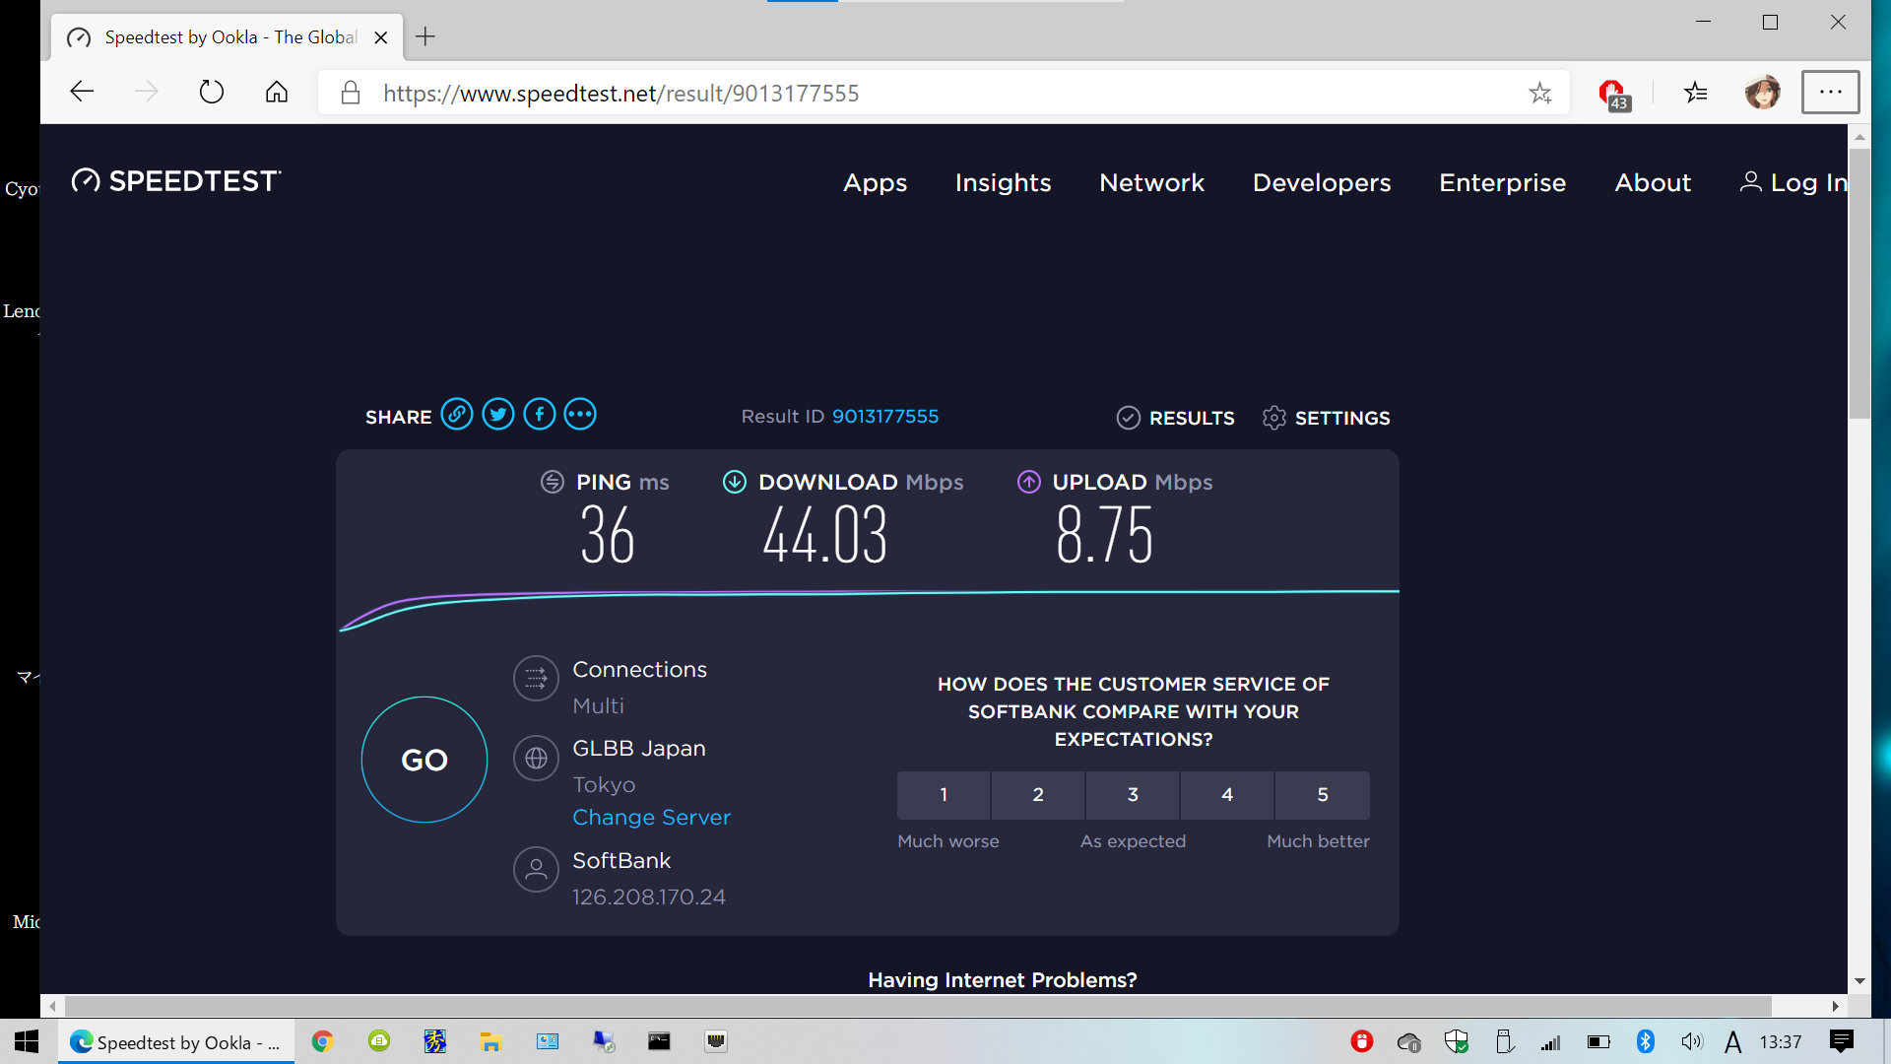Share result on Facebook

540,415
